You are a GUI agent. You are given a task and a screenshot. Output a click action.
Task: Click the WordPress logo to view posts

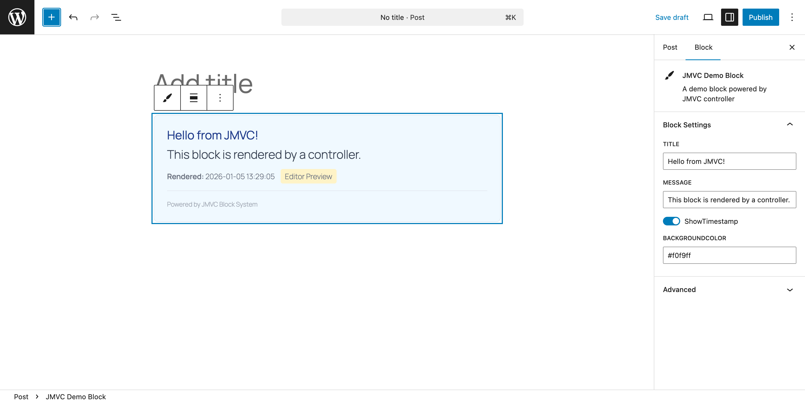17,17
